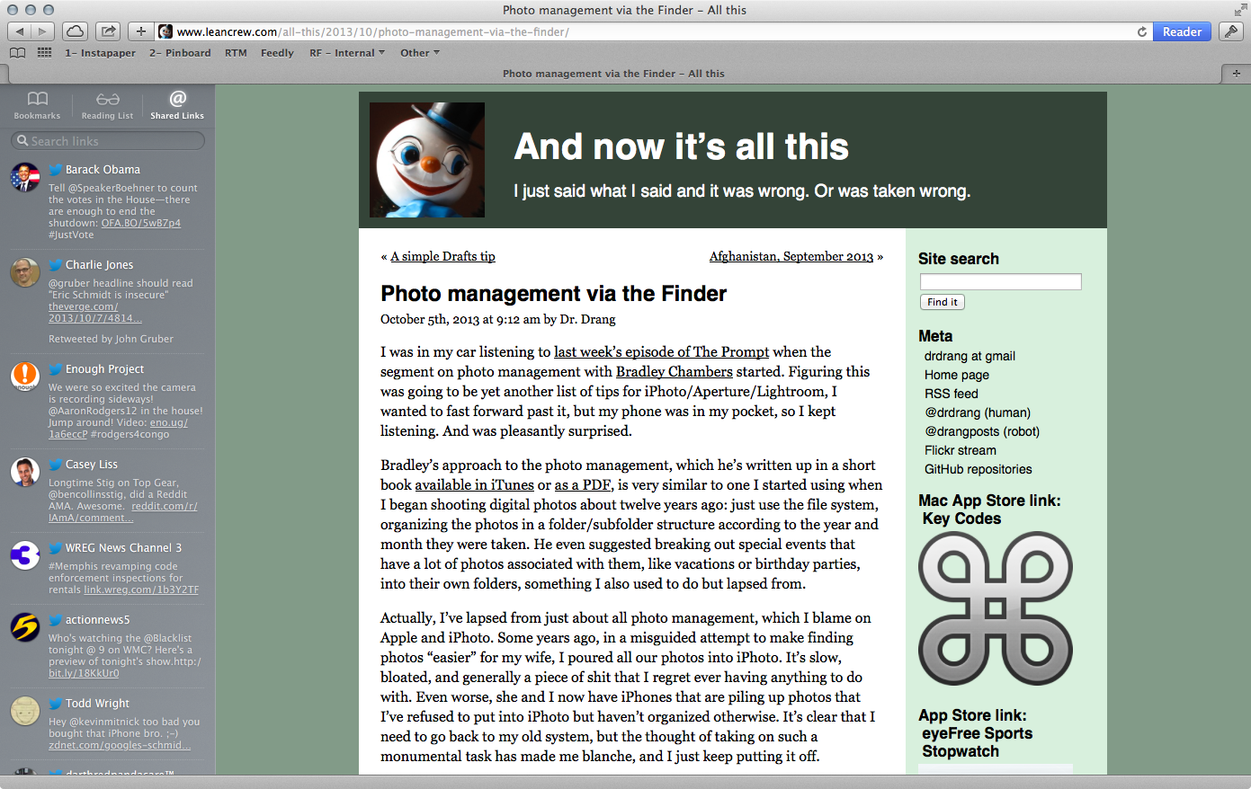This screenshot has height=789, width=1251.
Task: Select the Shared Links tab
Action: (x=177, y=105)
